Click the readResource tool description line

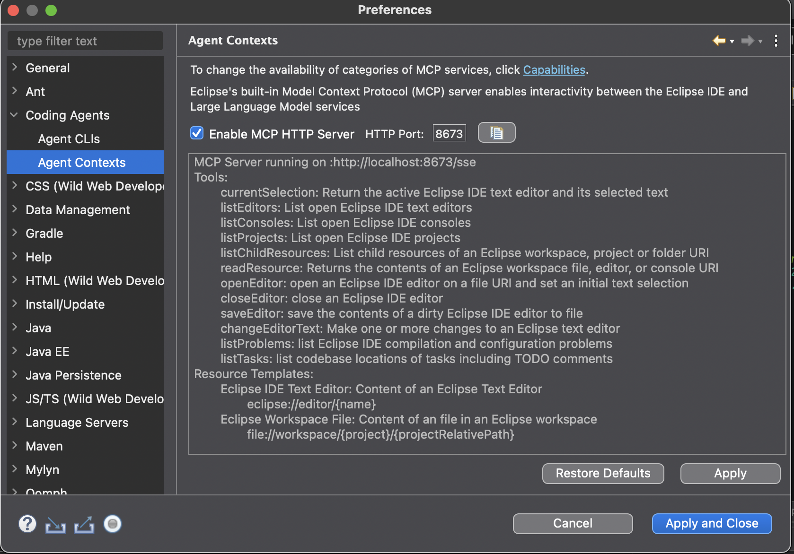[x=469, y=268]
